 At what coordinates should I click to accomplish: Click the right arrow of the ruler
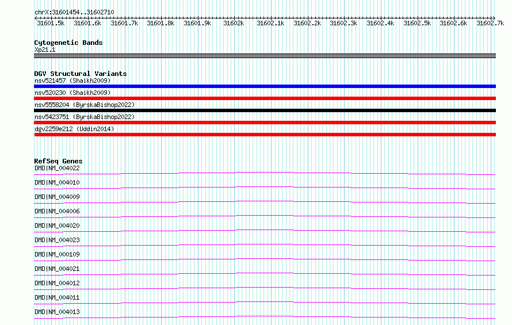click(494, 18)
